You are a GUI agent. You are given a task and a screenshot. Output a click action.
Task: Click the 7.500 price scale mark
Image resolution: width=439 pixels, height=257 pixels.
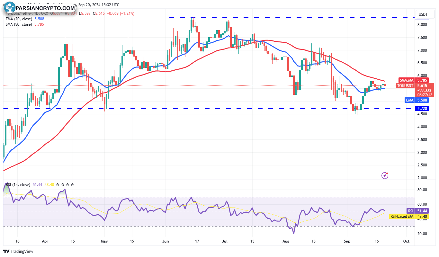point(422,38)
